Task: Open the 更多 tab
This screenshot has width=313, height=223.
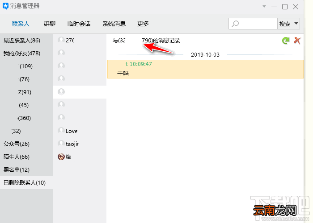Action: coord(143,24)
